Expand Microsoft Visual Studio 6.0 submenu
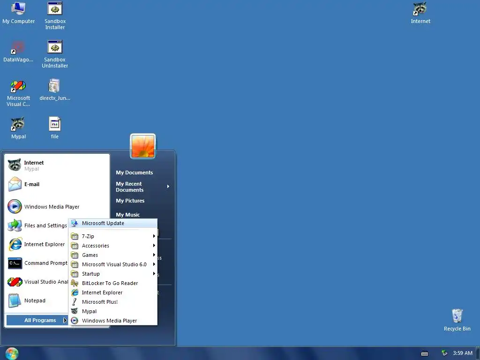Viewport: 480px width, 360px height. pyautogui.click(x=113, y=264)
